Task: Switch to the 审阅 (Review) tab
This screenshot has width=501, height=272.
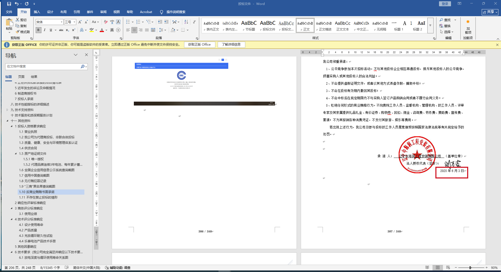Action: pyautogui.click(x=103, y=12)
